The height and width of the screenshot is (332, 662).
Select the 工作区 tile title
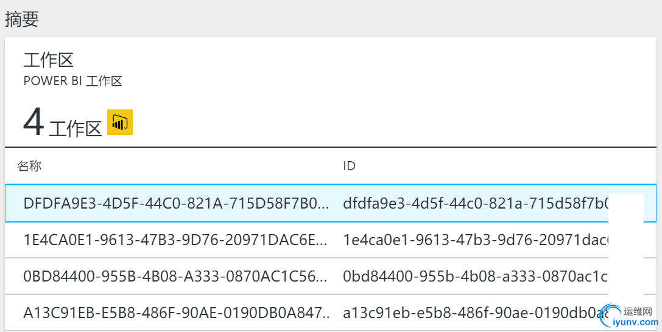click(x=49, y=60)
